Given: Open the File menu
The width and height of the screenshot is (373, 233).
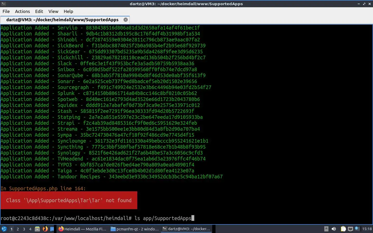Looking at the screenshot, I should tap(6, 11).
